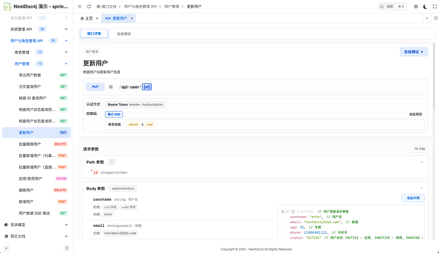
Task: Close the 主页 tab
Action: (97, 18)
